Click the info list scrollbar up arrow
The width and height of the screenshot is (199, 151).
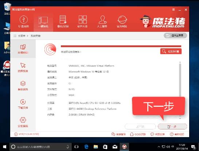click(180, 62)
